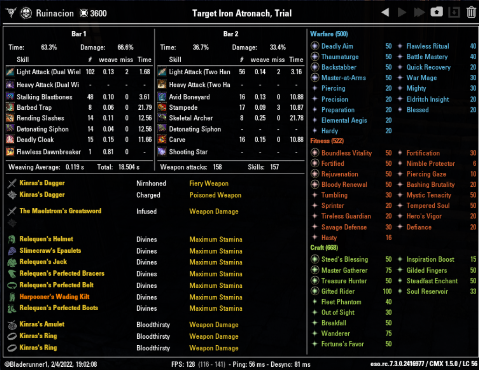Click the Relequen's Helmet gear icon

pos(12,239)
